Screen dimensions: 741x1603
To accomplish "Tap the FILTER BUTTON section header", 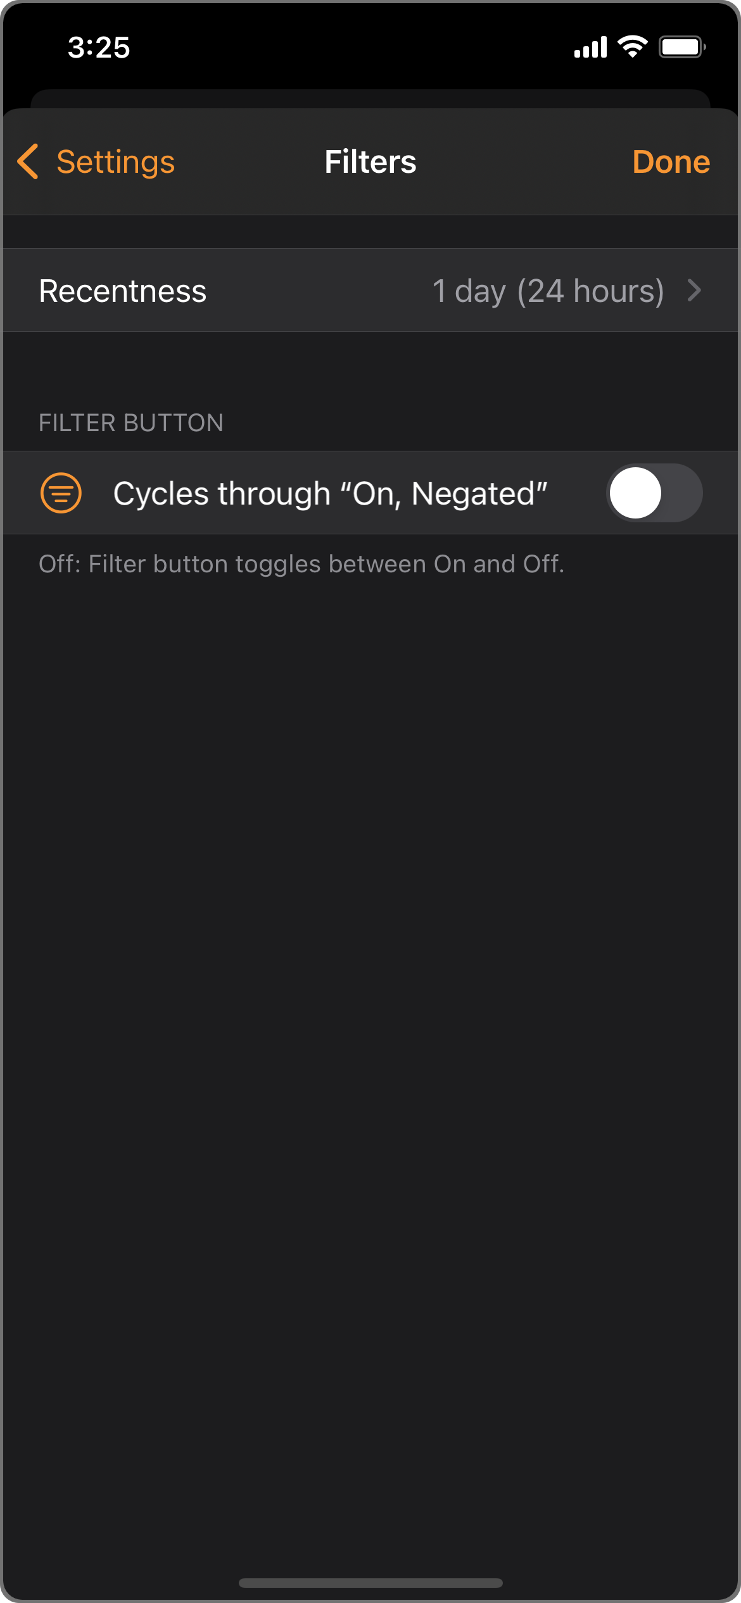I will pos(131,423).
